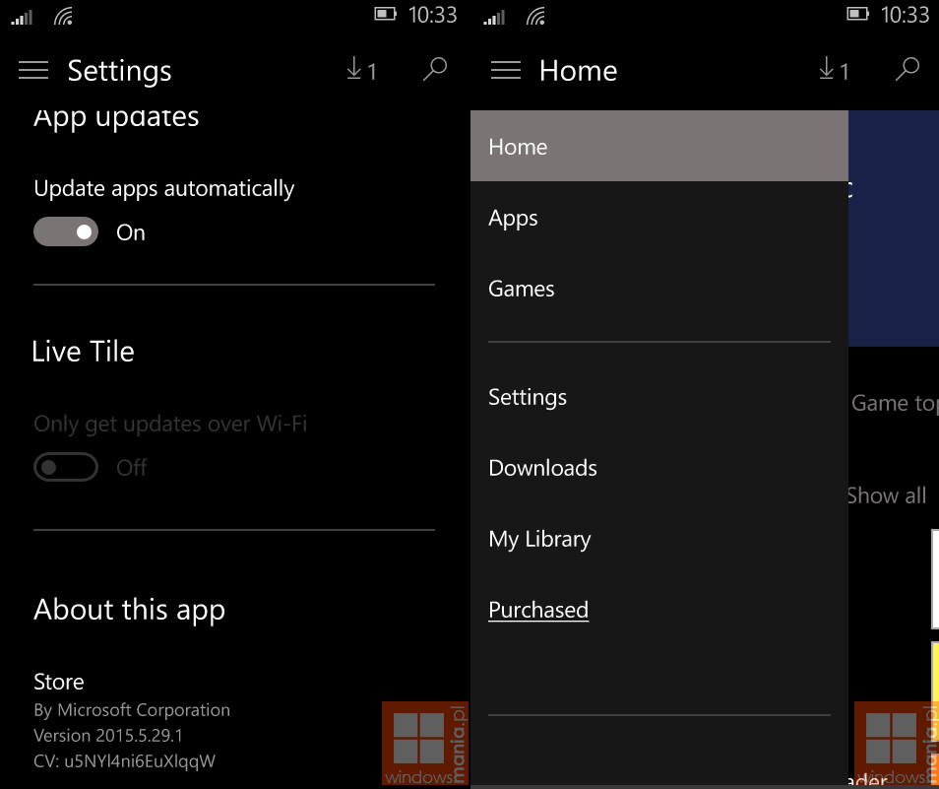Open downloads indicator on Home screen
Image resolution: width=939 pixels, height=789 pixels.
pos(834,70)
